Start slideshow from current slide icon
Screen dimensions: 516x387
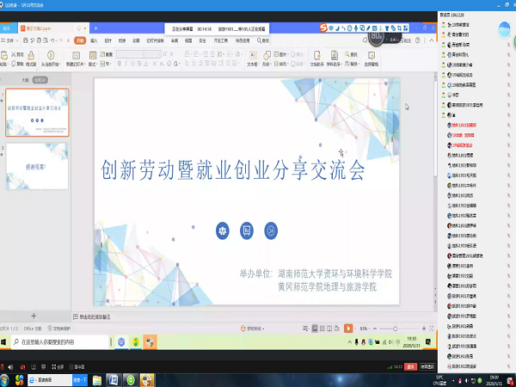[51, 55]
